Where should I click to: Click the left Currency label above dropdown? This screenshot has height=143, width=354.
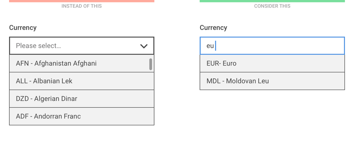(x=23, y=28)
